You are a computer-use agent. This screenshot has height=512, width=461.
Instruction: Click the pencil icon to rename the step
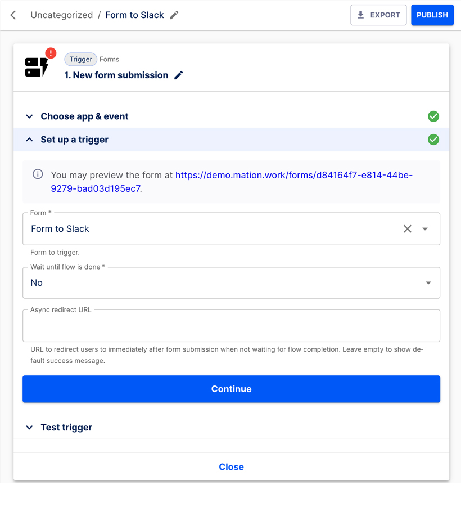[x=179, y=75]
